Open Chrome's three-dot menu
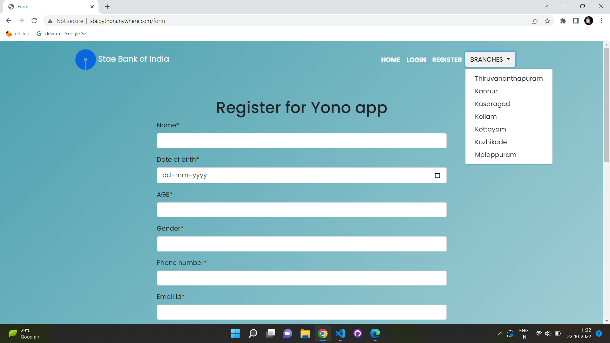 point(601,21)
